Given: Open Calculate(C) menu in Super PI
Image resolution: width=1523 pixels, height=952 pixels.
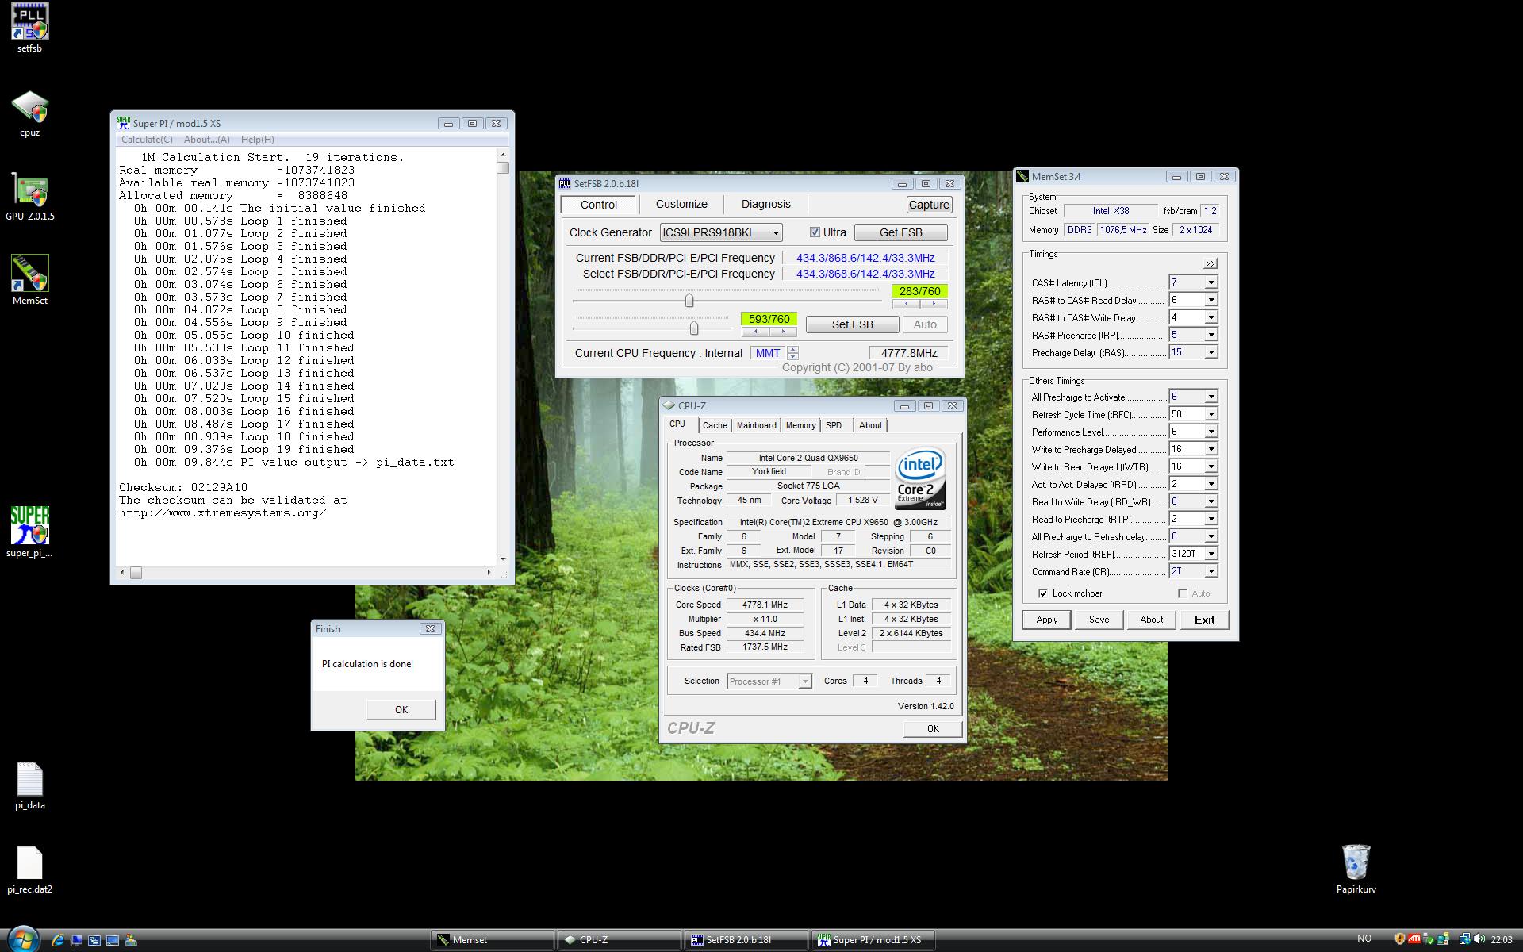Looking at the screenshot, I should (x=147, y=139).
